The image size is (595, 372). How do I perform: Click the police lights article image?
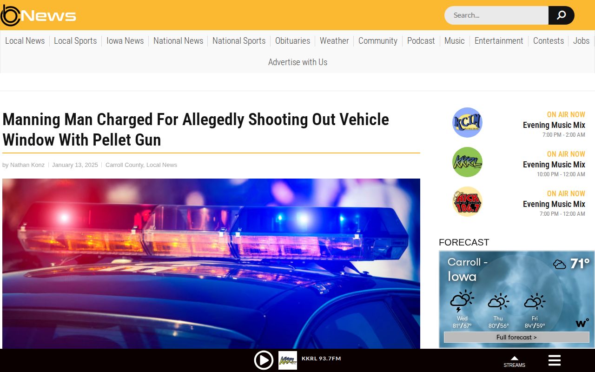[211, 264]
